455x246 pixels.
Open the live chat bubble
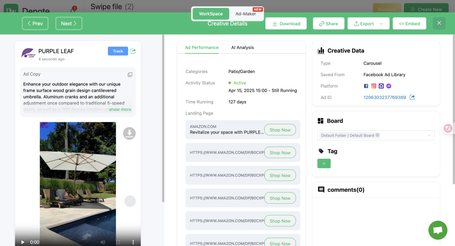pos(438,230)
